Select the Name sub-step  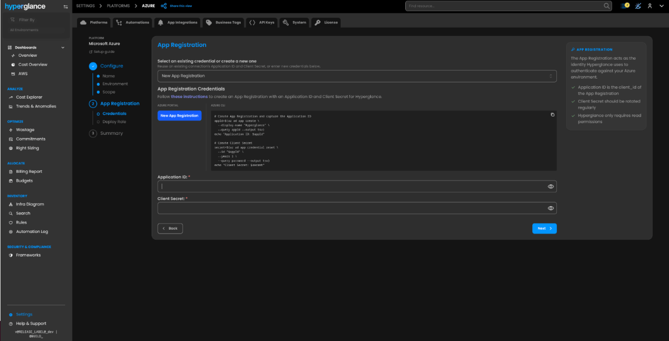coord(108,76)
